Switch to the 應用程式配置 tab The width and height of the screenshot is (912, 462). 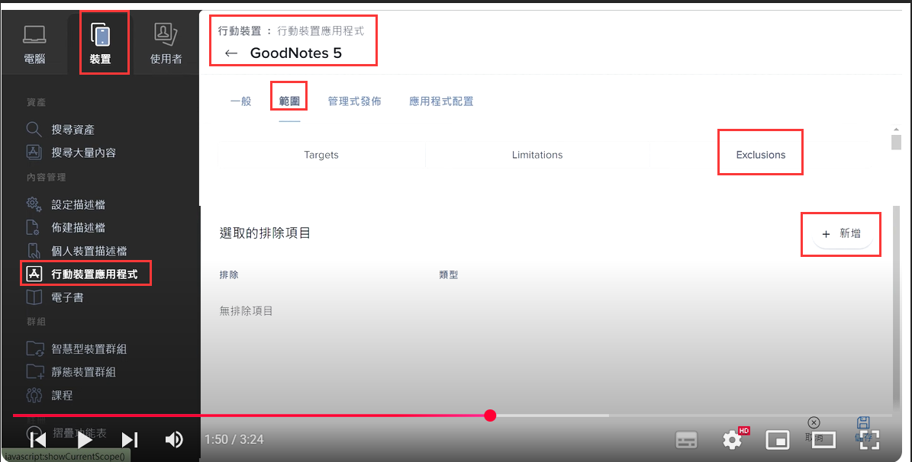pos(441,101)
